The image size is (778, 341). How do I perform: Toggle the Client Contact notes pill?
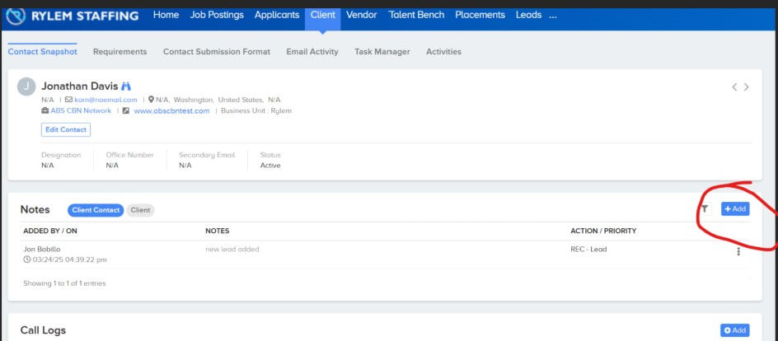point(96,210)
